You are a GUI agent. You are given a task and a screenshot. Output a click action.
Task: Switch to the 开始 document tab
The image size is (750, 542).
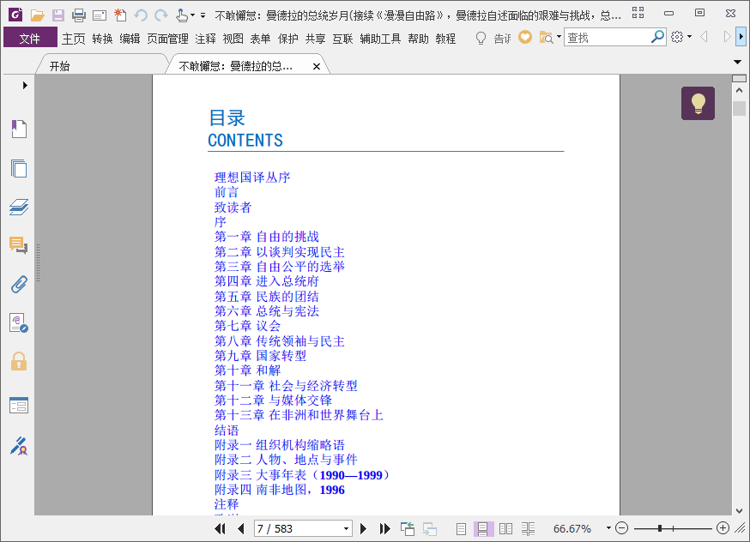[x=60, y=66]
